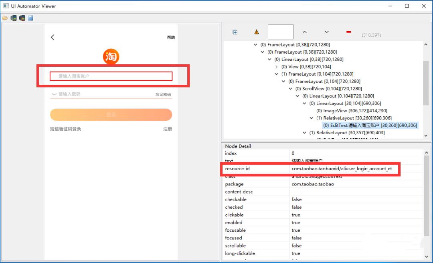Screen dimensions: 433x263
Task: Click the orange Taobao logo image
Action: pos(111,56)
